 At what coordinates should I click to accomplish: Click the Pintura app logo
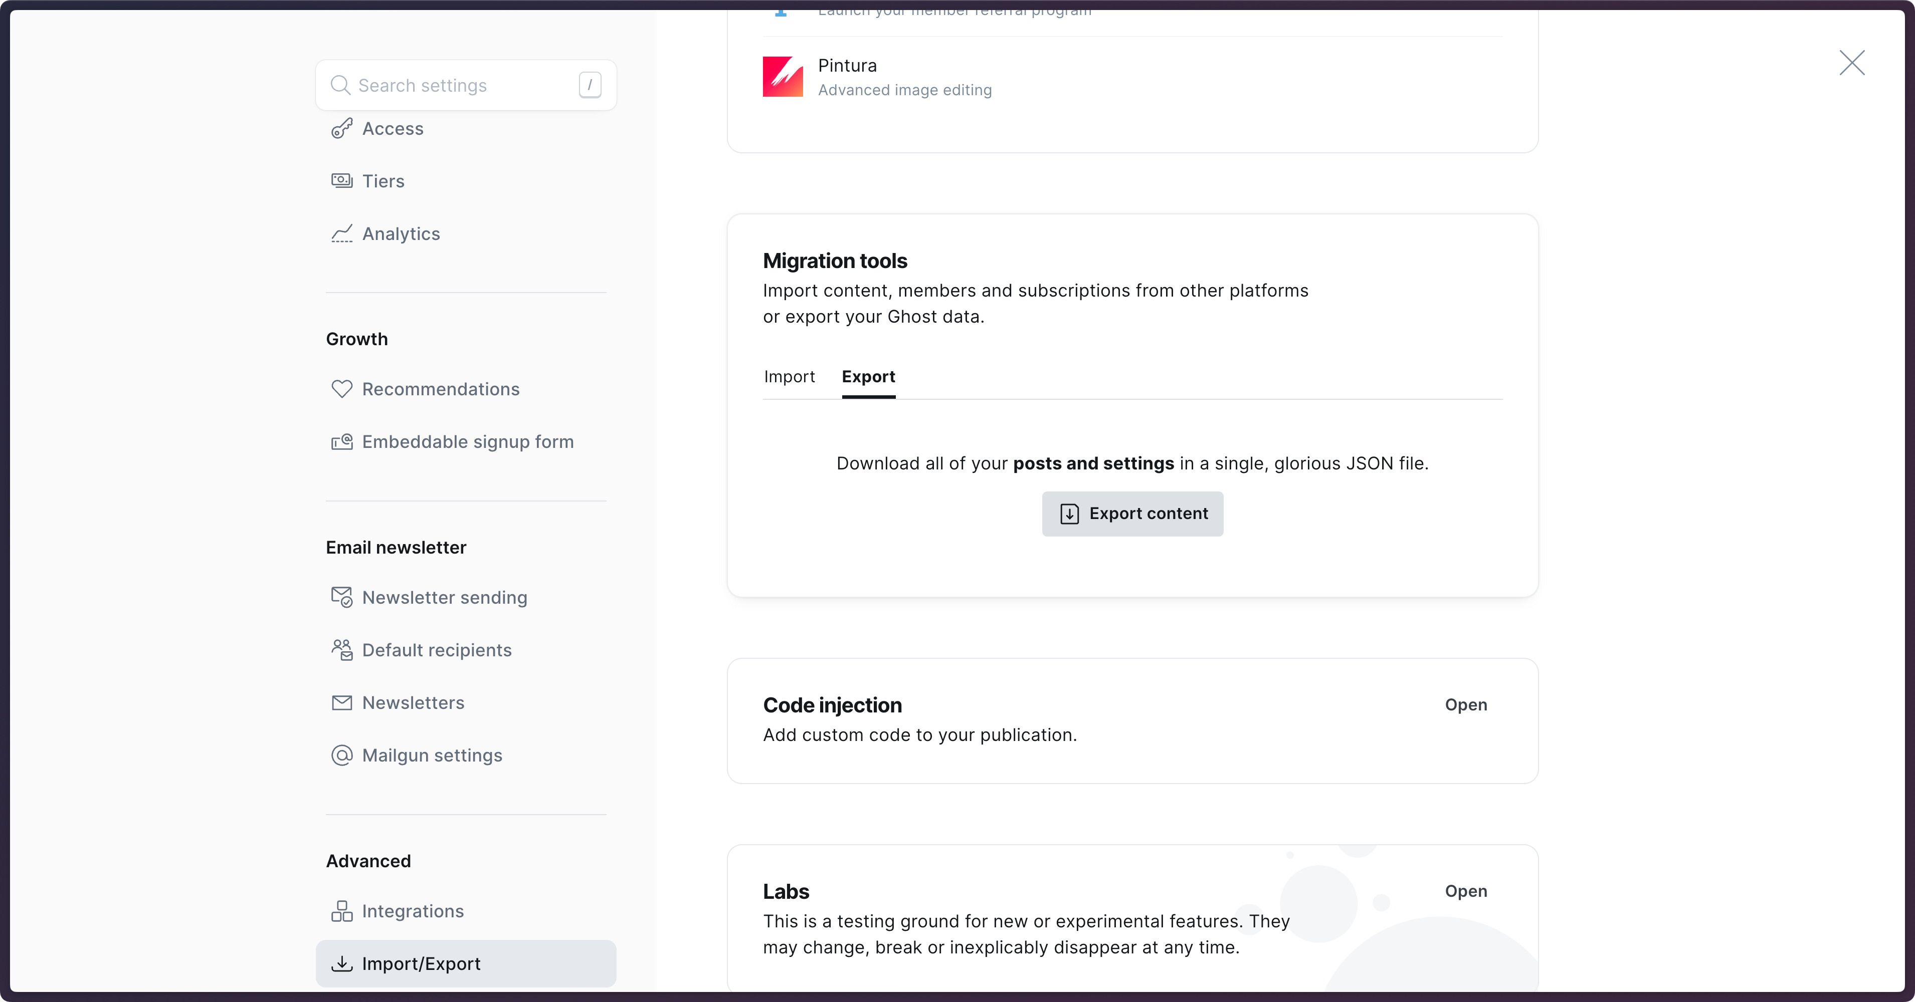[x=782, y=77]
